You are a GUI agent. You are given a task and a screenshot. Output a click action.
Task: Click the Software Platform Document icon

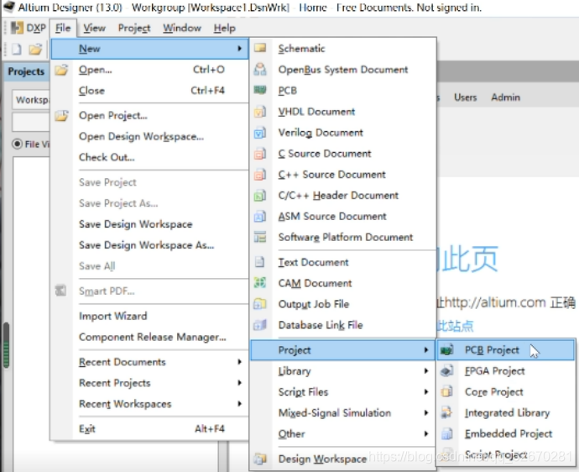tap(260, 237)
